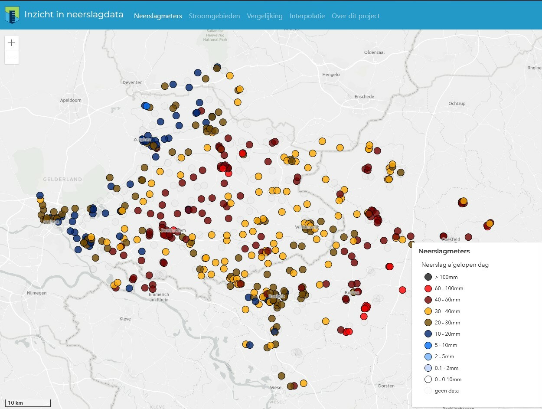Click the rain gauge app logo
The width and height of the screenshot is (542, 409).
pyautogui.click(x=12, y=15)
